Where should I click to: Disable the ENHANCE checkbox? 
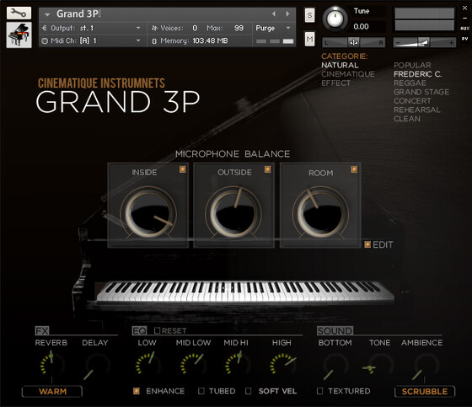coord(137,391)
